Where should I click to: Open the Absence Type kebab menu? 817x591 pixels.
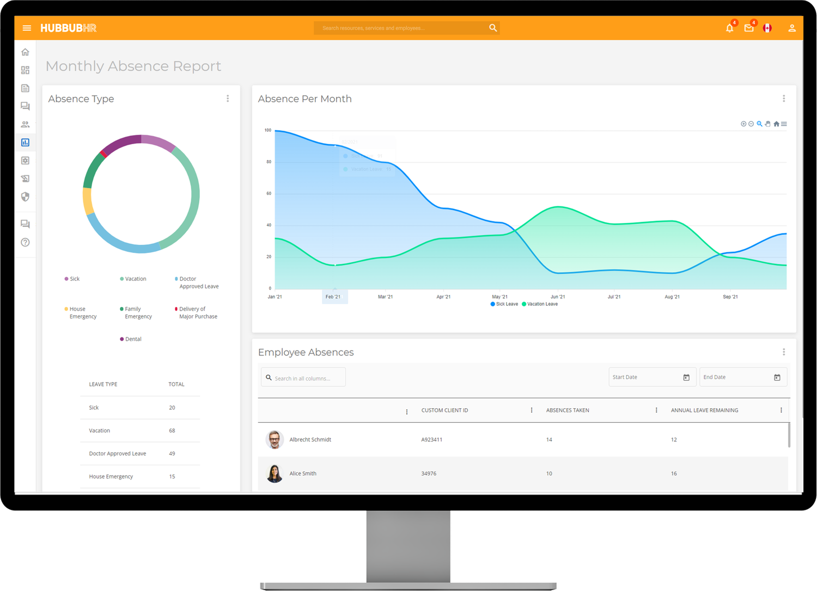click(x=228, y=98)
